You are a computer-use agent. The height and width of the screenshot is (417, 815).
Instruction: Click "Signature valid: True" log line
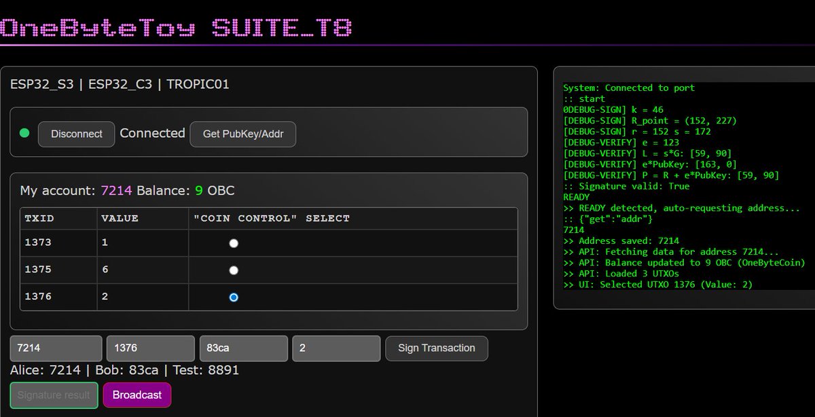(626, 186)
